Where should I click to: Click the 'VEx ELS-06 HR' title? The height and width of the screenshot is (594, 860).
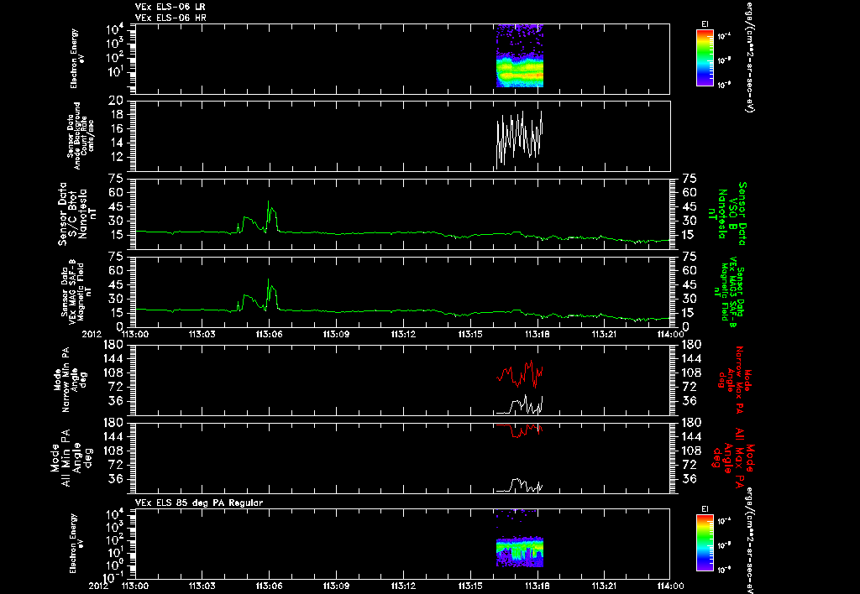click(x=170, y=18)
